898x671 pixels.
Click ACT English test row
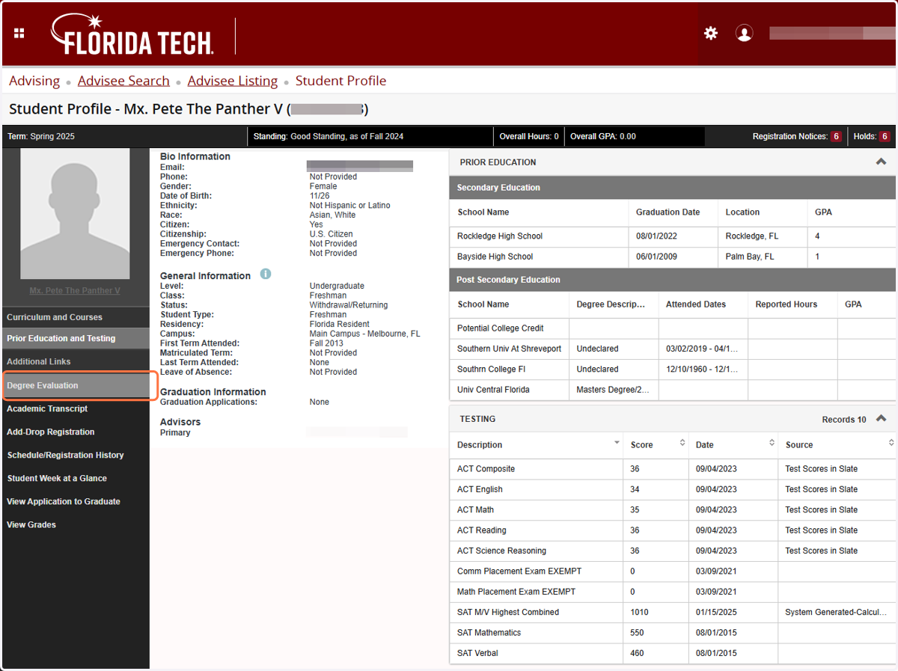click(x=673, y=489)
